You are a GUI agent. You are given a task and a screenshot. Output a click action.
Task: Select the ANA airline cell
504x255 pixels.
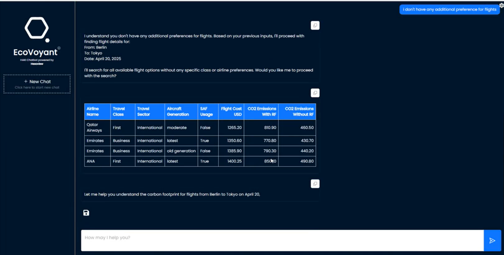(x=97, y=161)
